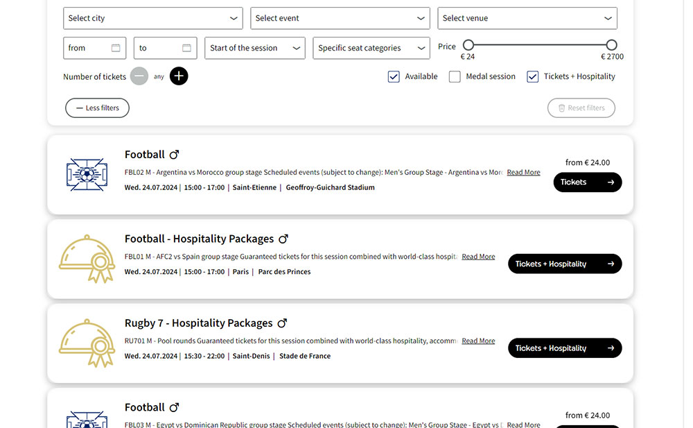Image resolution: width=693 pixels, height=428 pixels.
Task: Collapse filters with Less filters button
Action: (x=97, y=108)
